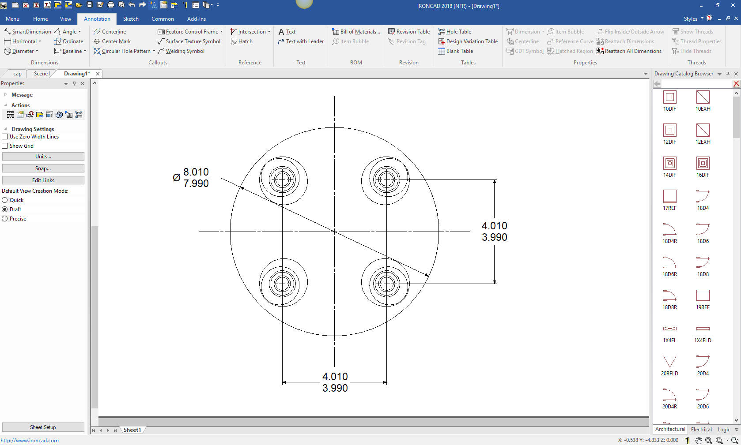This screenshot has width=741, height=445.
Task: Insert Text with Leader
Action: click(301, 41)
